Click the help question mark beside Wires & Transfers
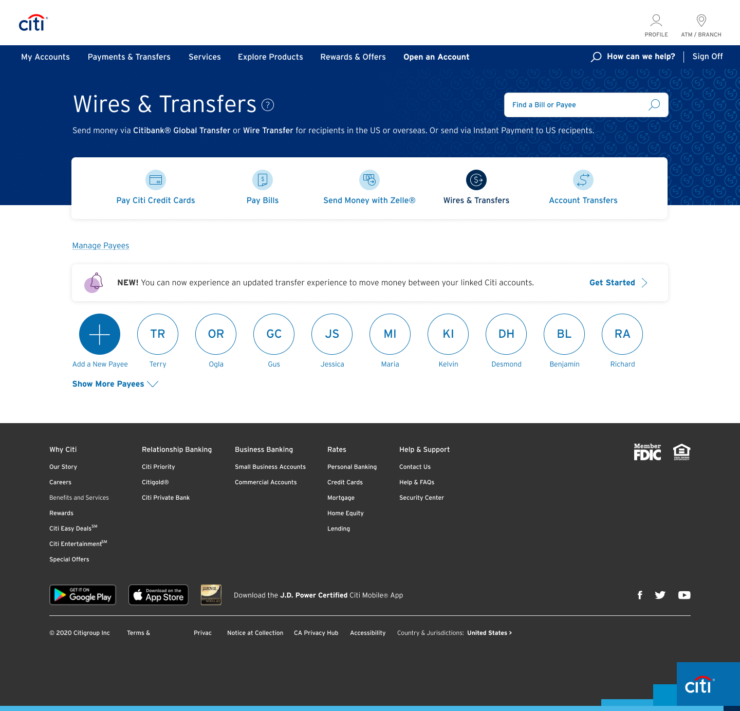 point(268,105)
